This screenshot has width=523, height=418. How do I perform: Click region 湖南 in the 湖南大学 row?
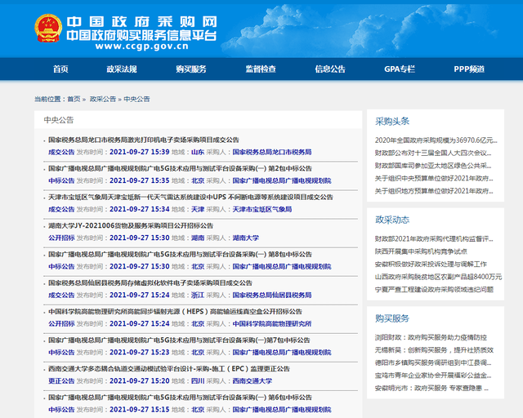point(198,238)
